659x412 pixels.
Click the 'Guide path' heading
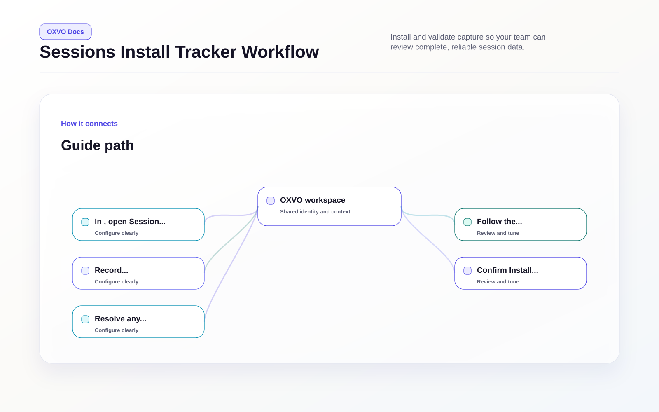tap(97, 145)
